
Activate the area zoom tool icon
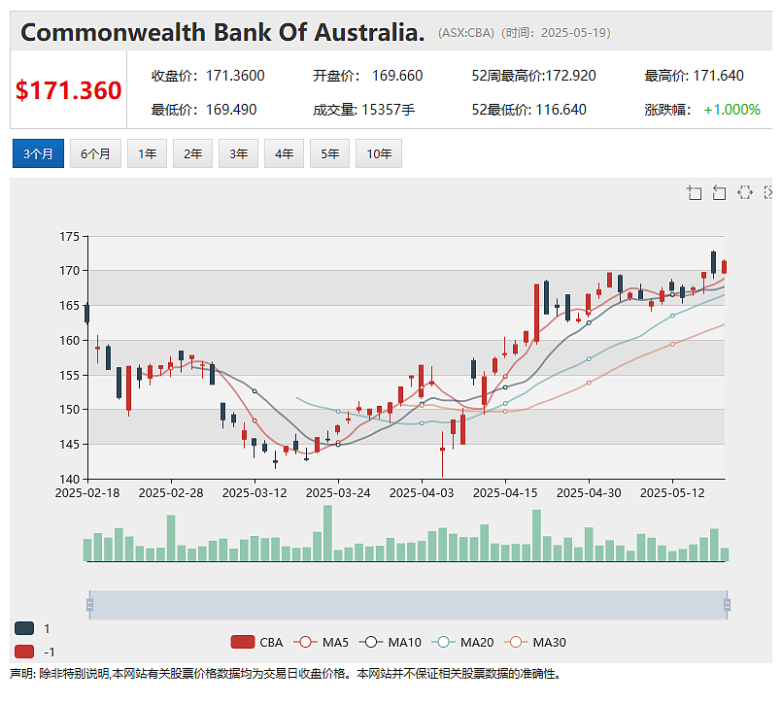tap(695, 192)
